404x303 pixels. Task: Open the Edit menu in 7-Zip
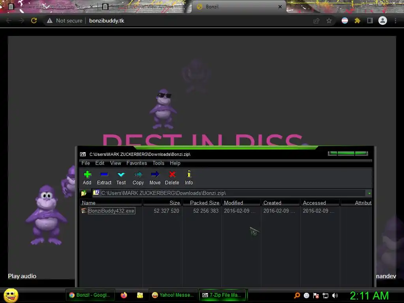pos(100,163)
